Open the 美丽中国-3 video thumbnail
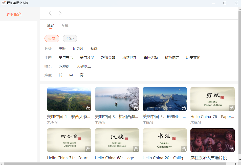The image size is (241, 165). point(117,99)
